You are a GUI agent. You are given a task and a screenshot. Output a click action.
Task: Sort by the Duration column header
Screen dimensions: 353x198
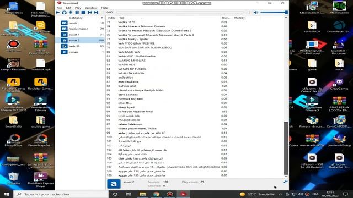click(x=226, y=18)
